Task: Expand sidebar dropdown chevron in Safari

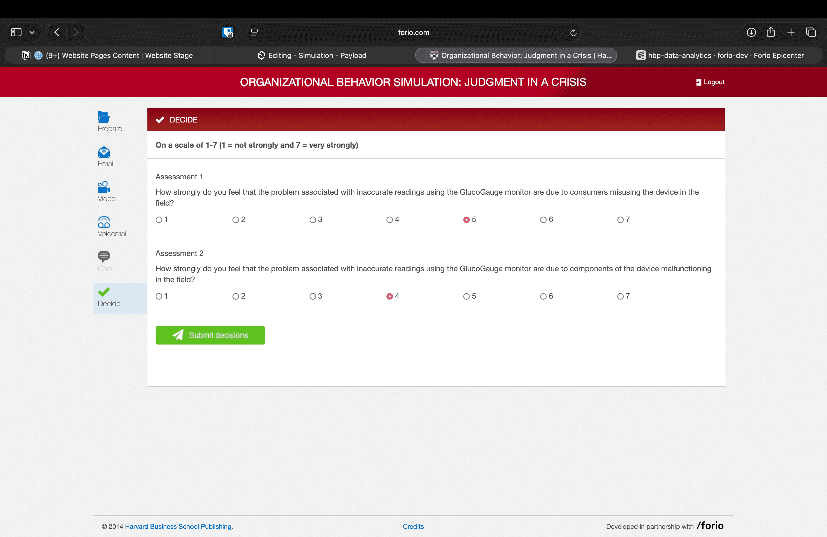Action: point(32,33)
